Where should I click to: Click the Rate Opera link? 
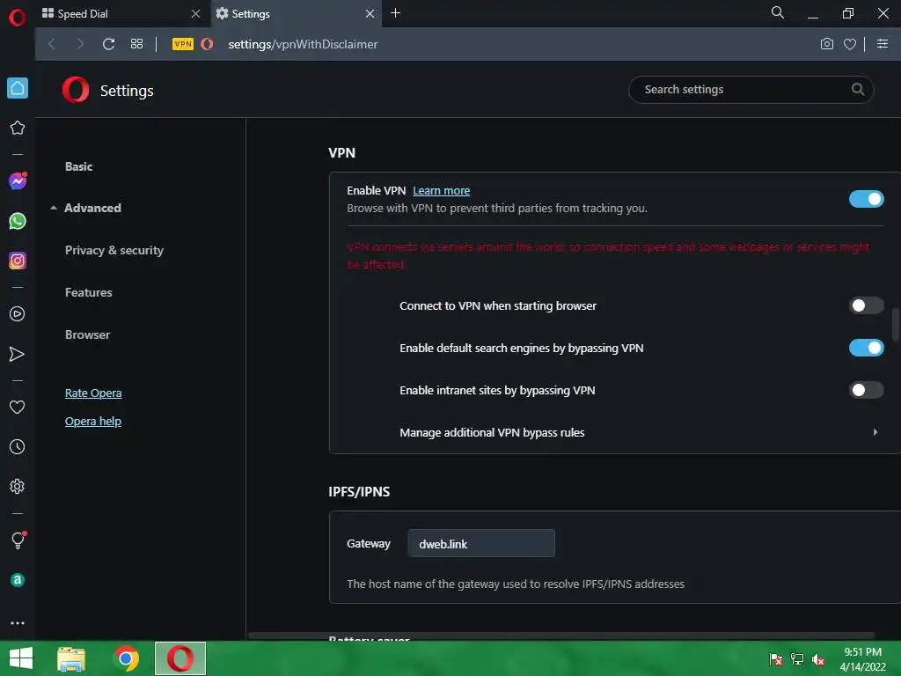pos(93,393)
